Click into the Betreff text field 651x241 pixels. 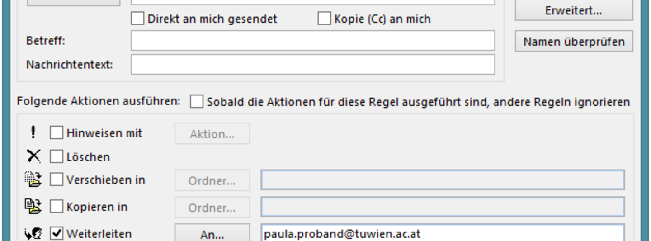[313, 41]
